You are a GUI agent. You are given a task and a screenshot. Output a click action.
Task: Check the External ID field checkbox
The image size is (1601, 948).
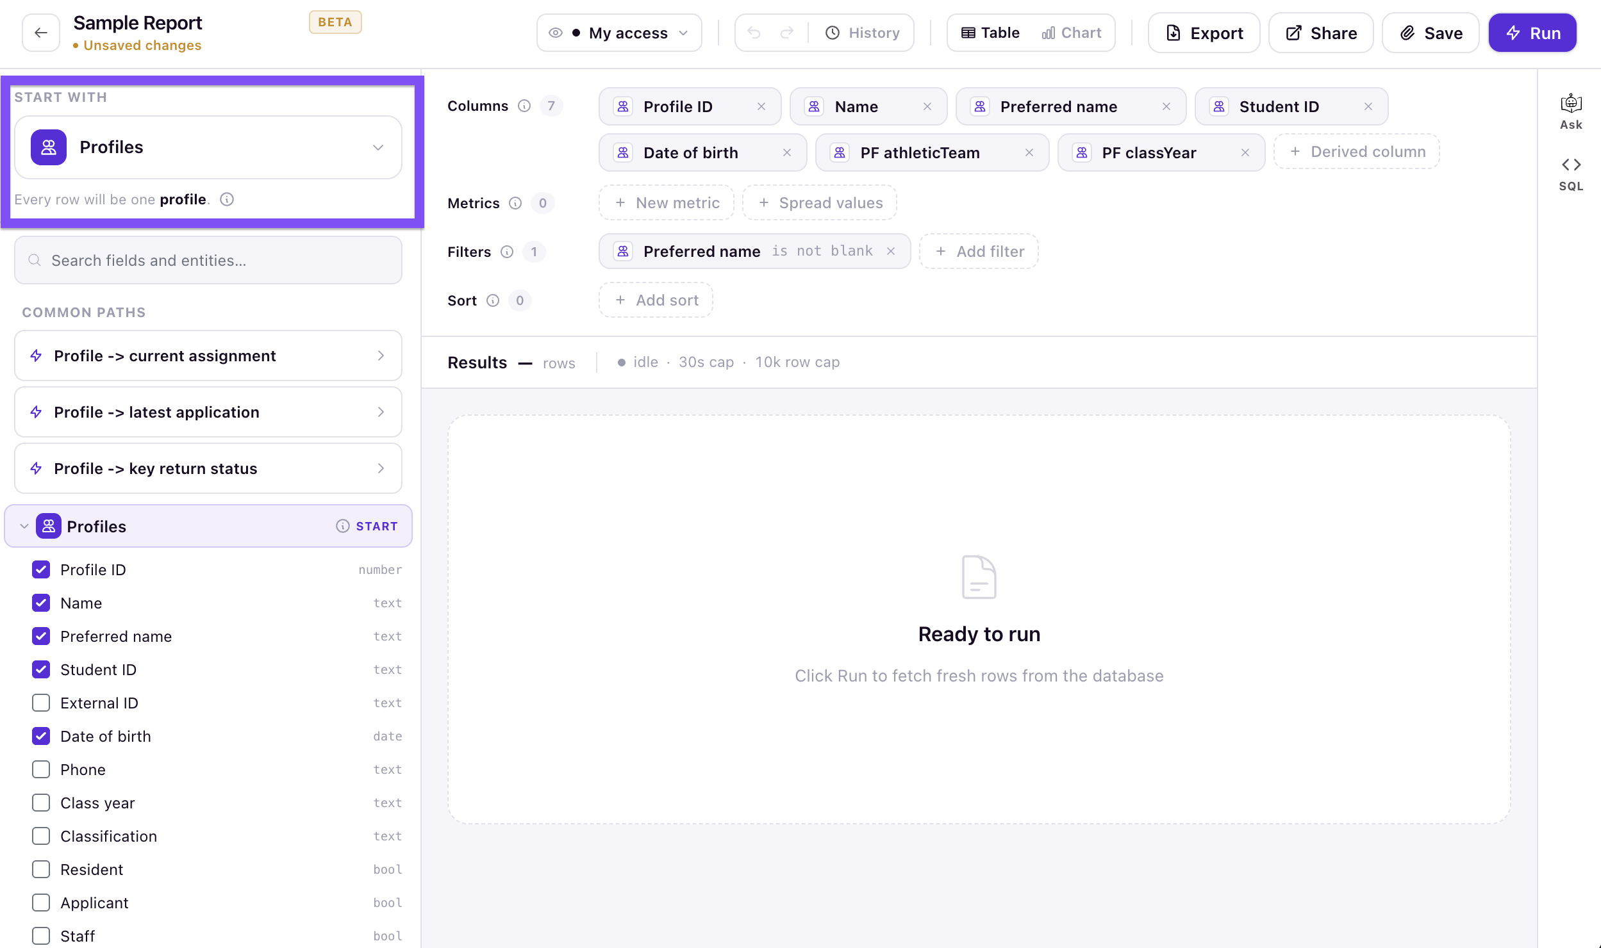pyautogui.click(x=41, y=703)
